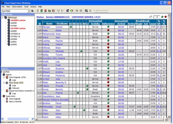Select the sk7500 Caution skill group

point(18,28)
